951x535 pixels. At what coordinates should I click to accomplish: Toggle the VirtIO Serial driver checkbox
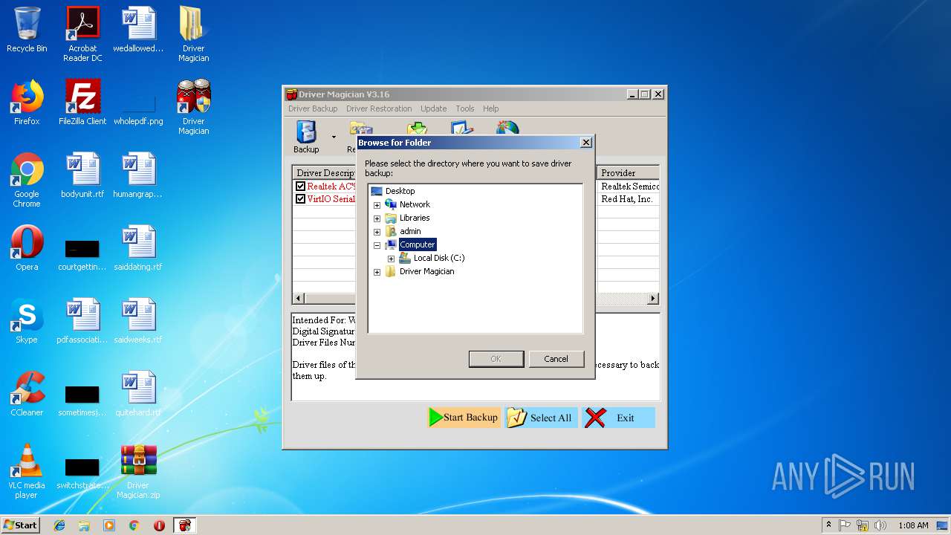(x=300, y=199)
